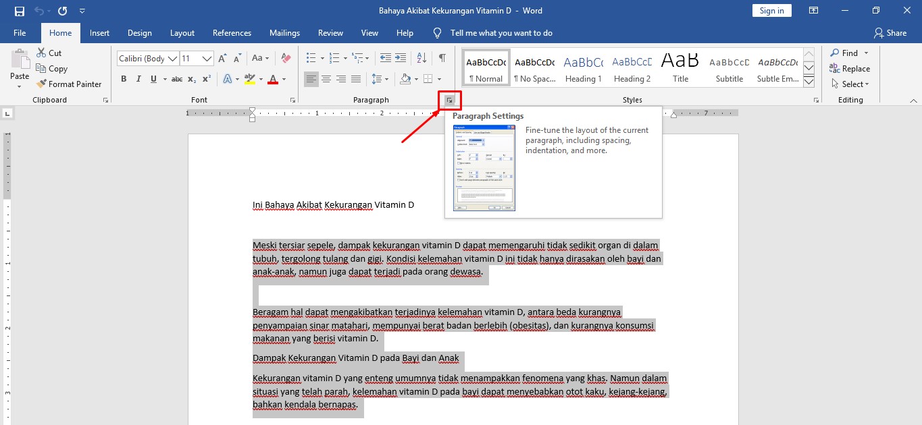Click the Format Painter brush icon
Viewport: 922px width, 425px height.
pos(41,84)
